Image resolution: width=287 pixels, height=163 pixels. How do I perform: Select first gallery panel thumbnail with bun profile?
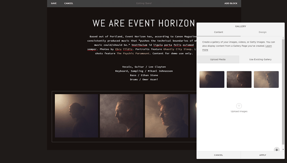point(212,79)
